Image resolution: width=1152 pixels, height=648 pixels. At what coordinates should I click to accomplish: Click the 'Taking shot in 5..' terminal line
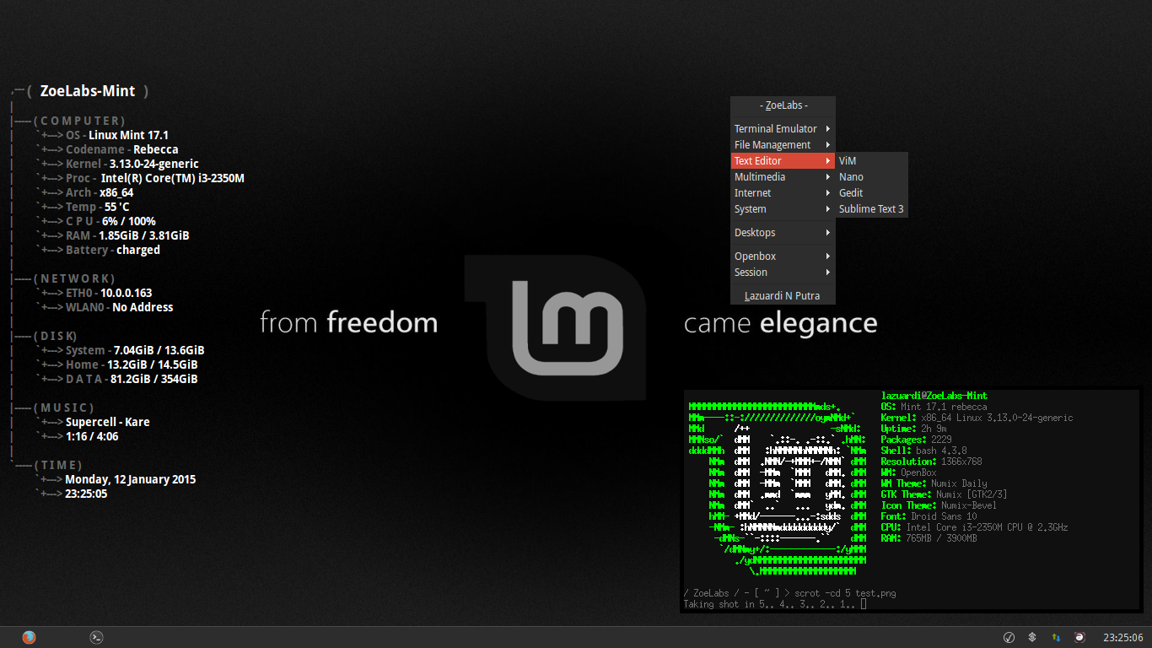[775, 604]
